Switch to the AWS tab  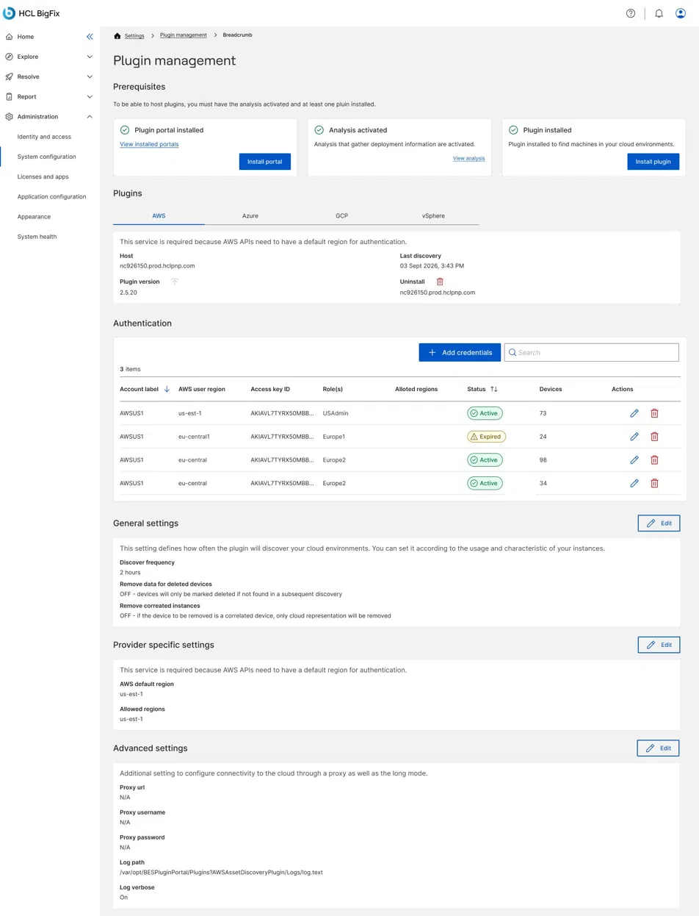(159, 216)
